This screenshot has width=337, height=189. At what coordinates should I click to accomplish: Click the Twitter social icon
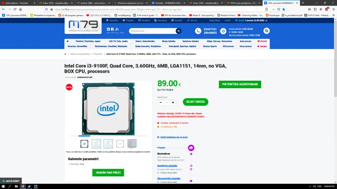click(108, 29)
